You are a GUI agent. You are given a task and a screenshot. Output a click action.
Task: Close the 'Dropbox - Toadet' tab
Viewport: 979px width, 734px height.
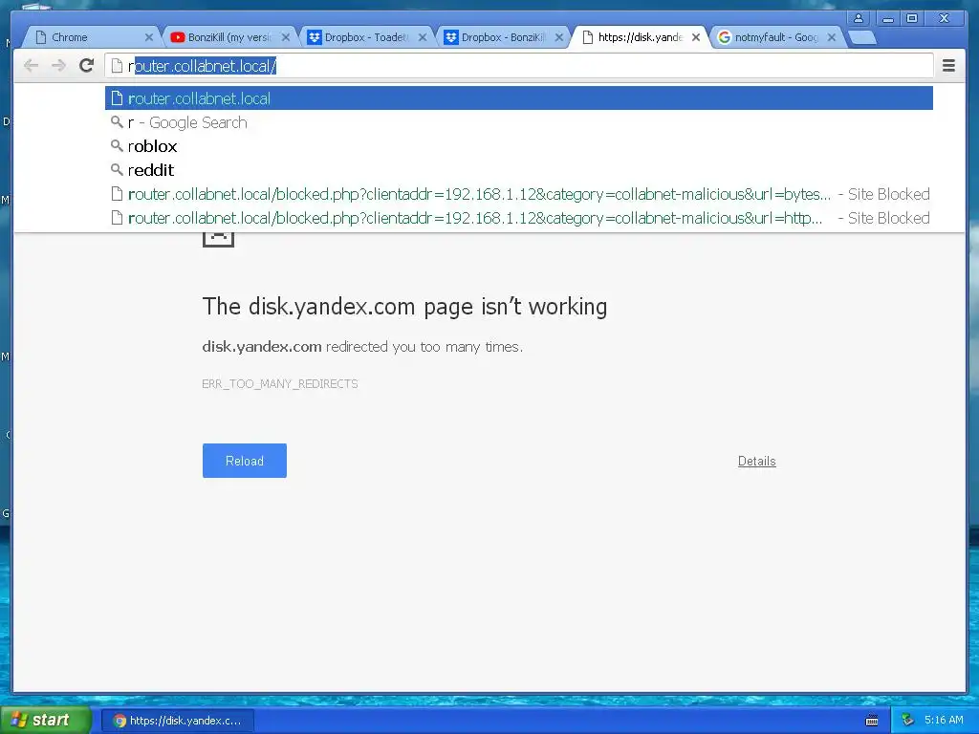pyautogui.click(x=422, y=37)
